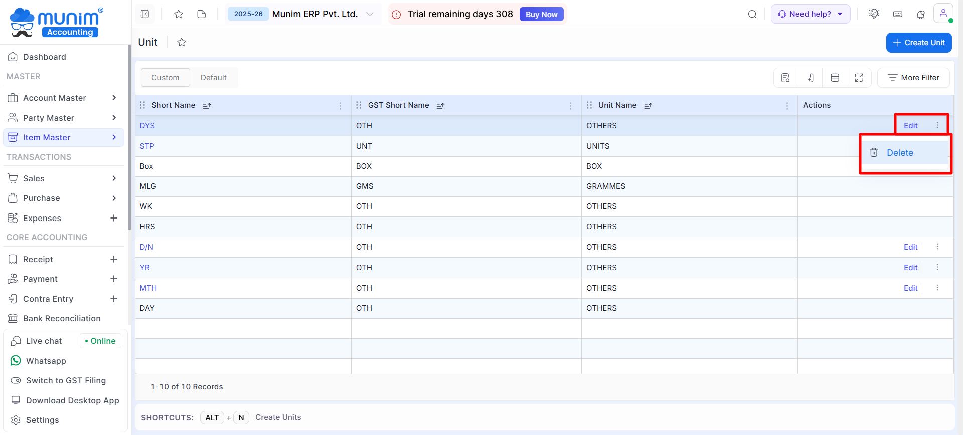Switch to the Default tab
Image resolution: width=963 pixels, height=435 pixels.
213,78
